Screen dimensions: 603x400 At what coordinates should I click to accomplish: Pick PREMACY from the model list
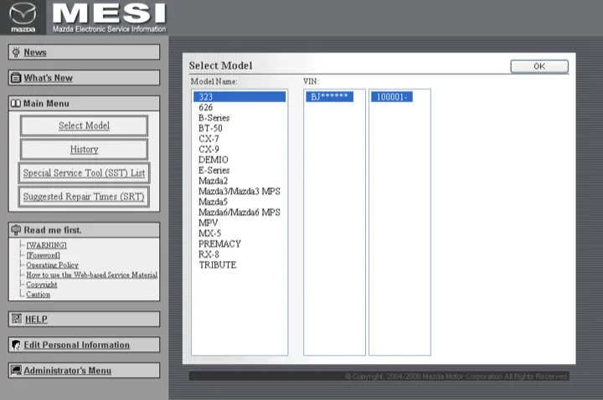240,244
